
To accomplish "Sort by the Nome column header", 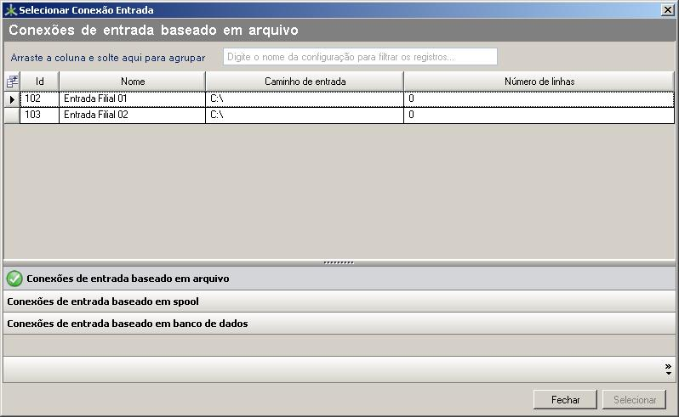I will pyautogui.click(x=133, y=82).
